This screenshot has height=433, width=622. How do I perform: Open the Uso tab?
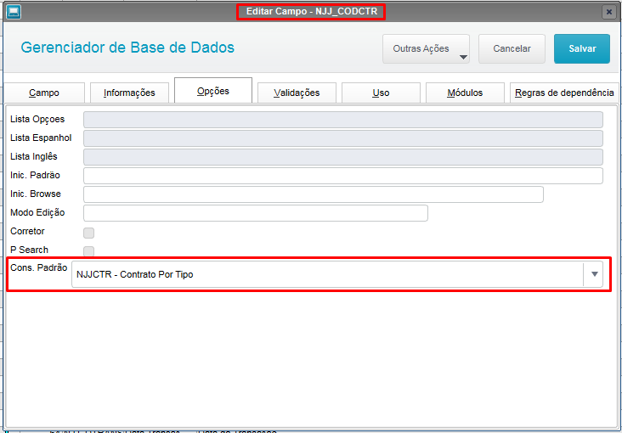[381, 93]
